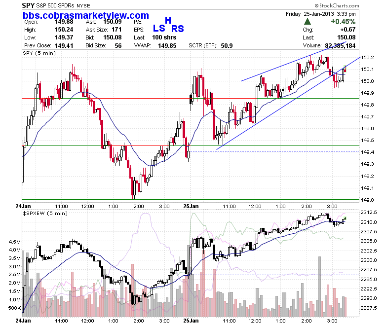The image size is (385, 325).
Task: Click the 25Jan date label under upper chart
Action: click(191, 206)
